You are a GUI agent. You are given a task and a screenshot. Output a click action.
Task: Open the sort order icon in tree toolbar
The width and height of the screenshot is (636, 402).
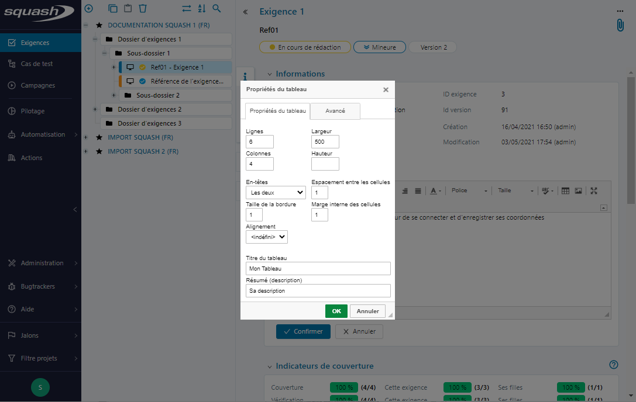coord(201,9)
